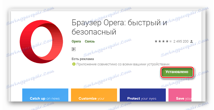Click the title Браузер Opera: быстрый и безопасный

[119, 27]
